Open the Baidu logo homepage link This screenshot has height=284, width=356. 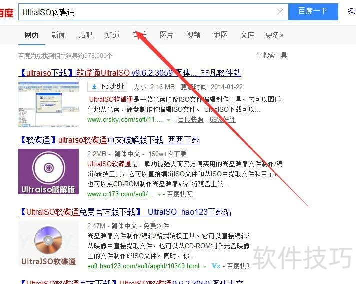tap(6, 13)
